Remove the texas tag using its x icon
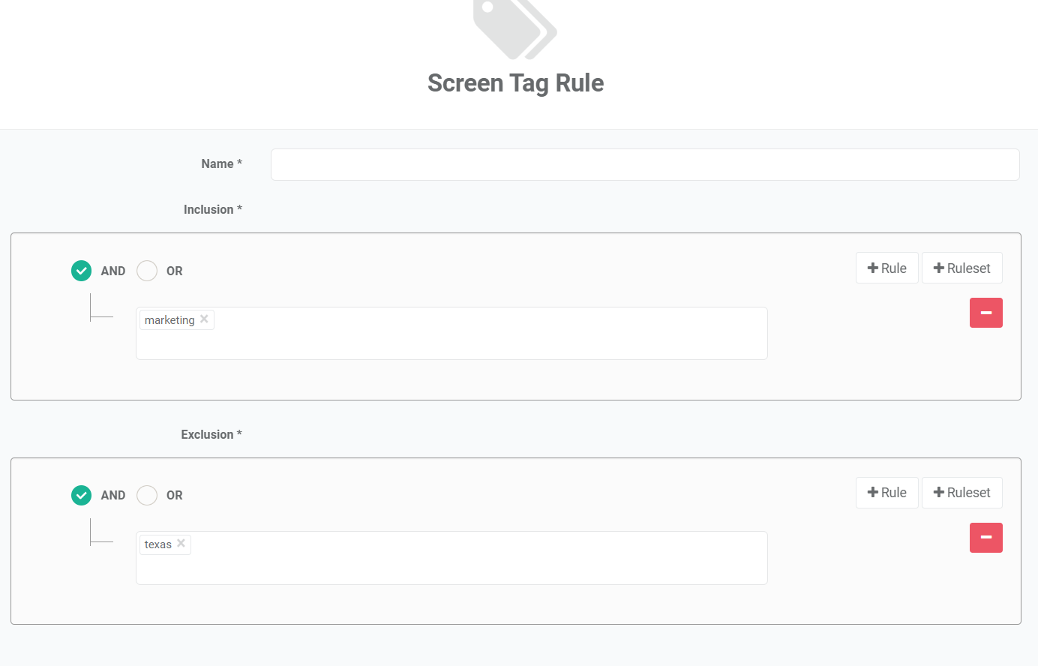The height and width of the screenshot is (666, 1038). (181, 544)
